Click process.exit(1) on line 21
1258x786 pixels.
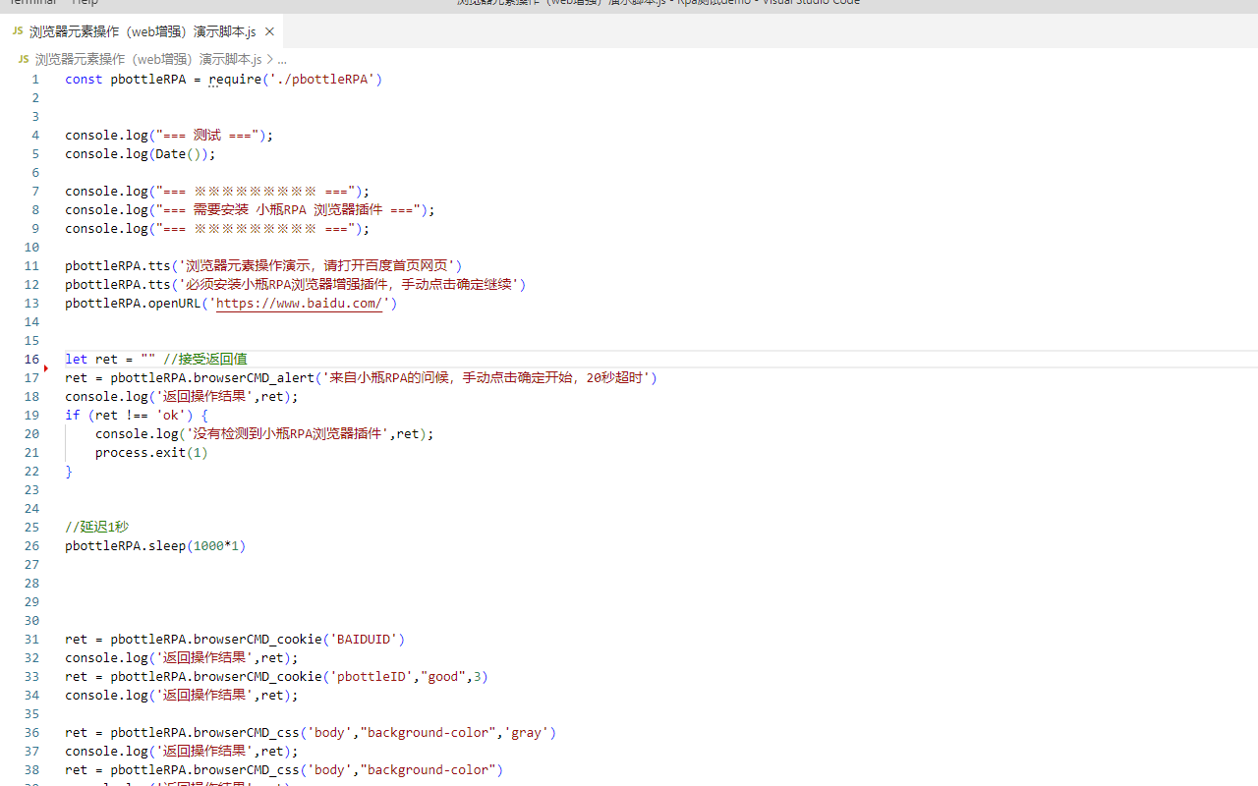151,452
